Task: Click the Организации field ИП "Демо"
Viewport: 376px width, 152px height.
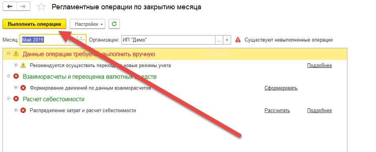Action: coord(168,40)
